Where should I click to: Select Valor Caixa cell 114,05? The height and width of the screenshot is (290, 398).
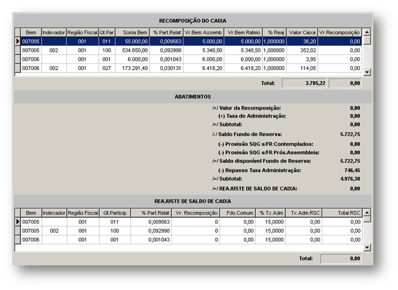[x=302, y=68]
